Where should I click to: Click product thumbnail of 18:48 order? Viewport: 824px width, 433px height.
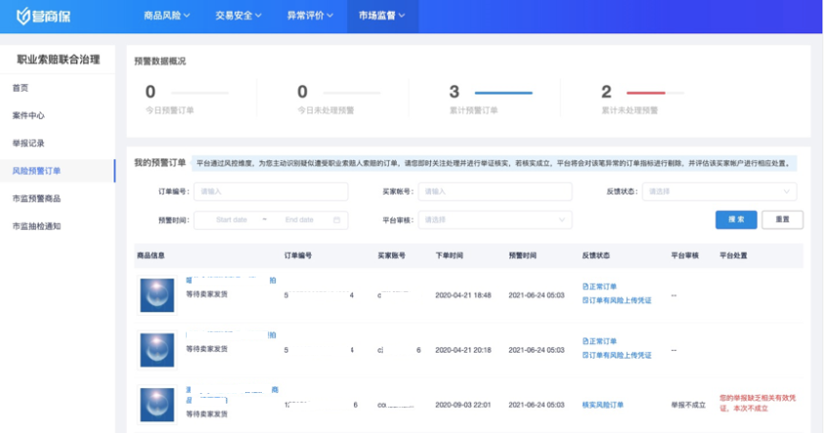click(157, 295)
